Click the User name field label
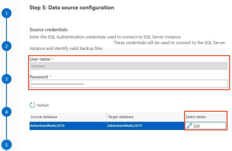Image resolution: width=232 pixels, height=151 pixels. pyautogui.click(x=40, y=59)
